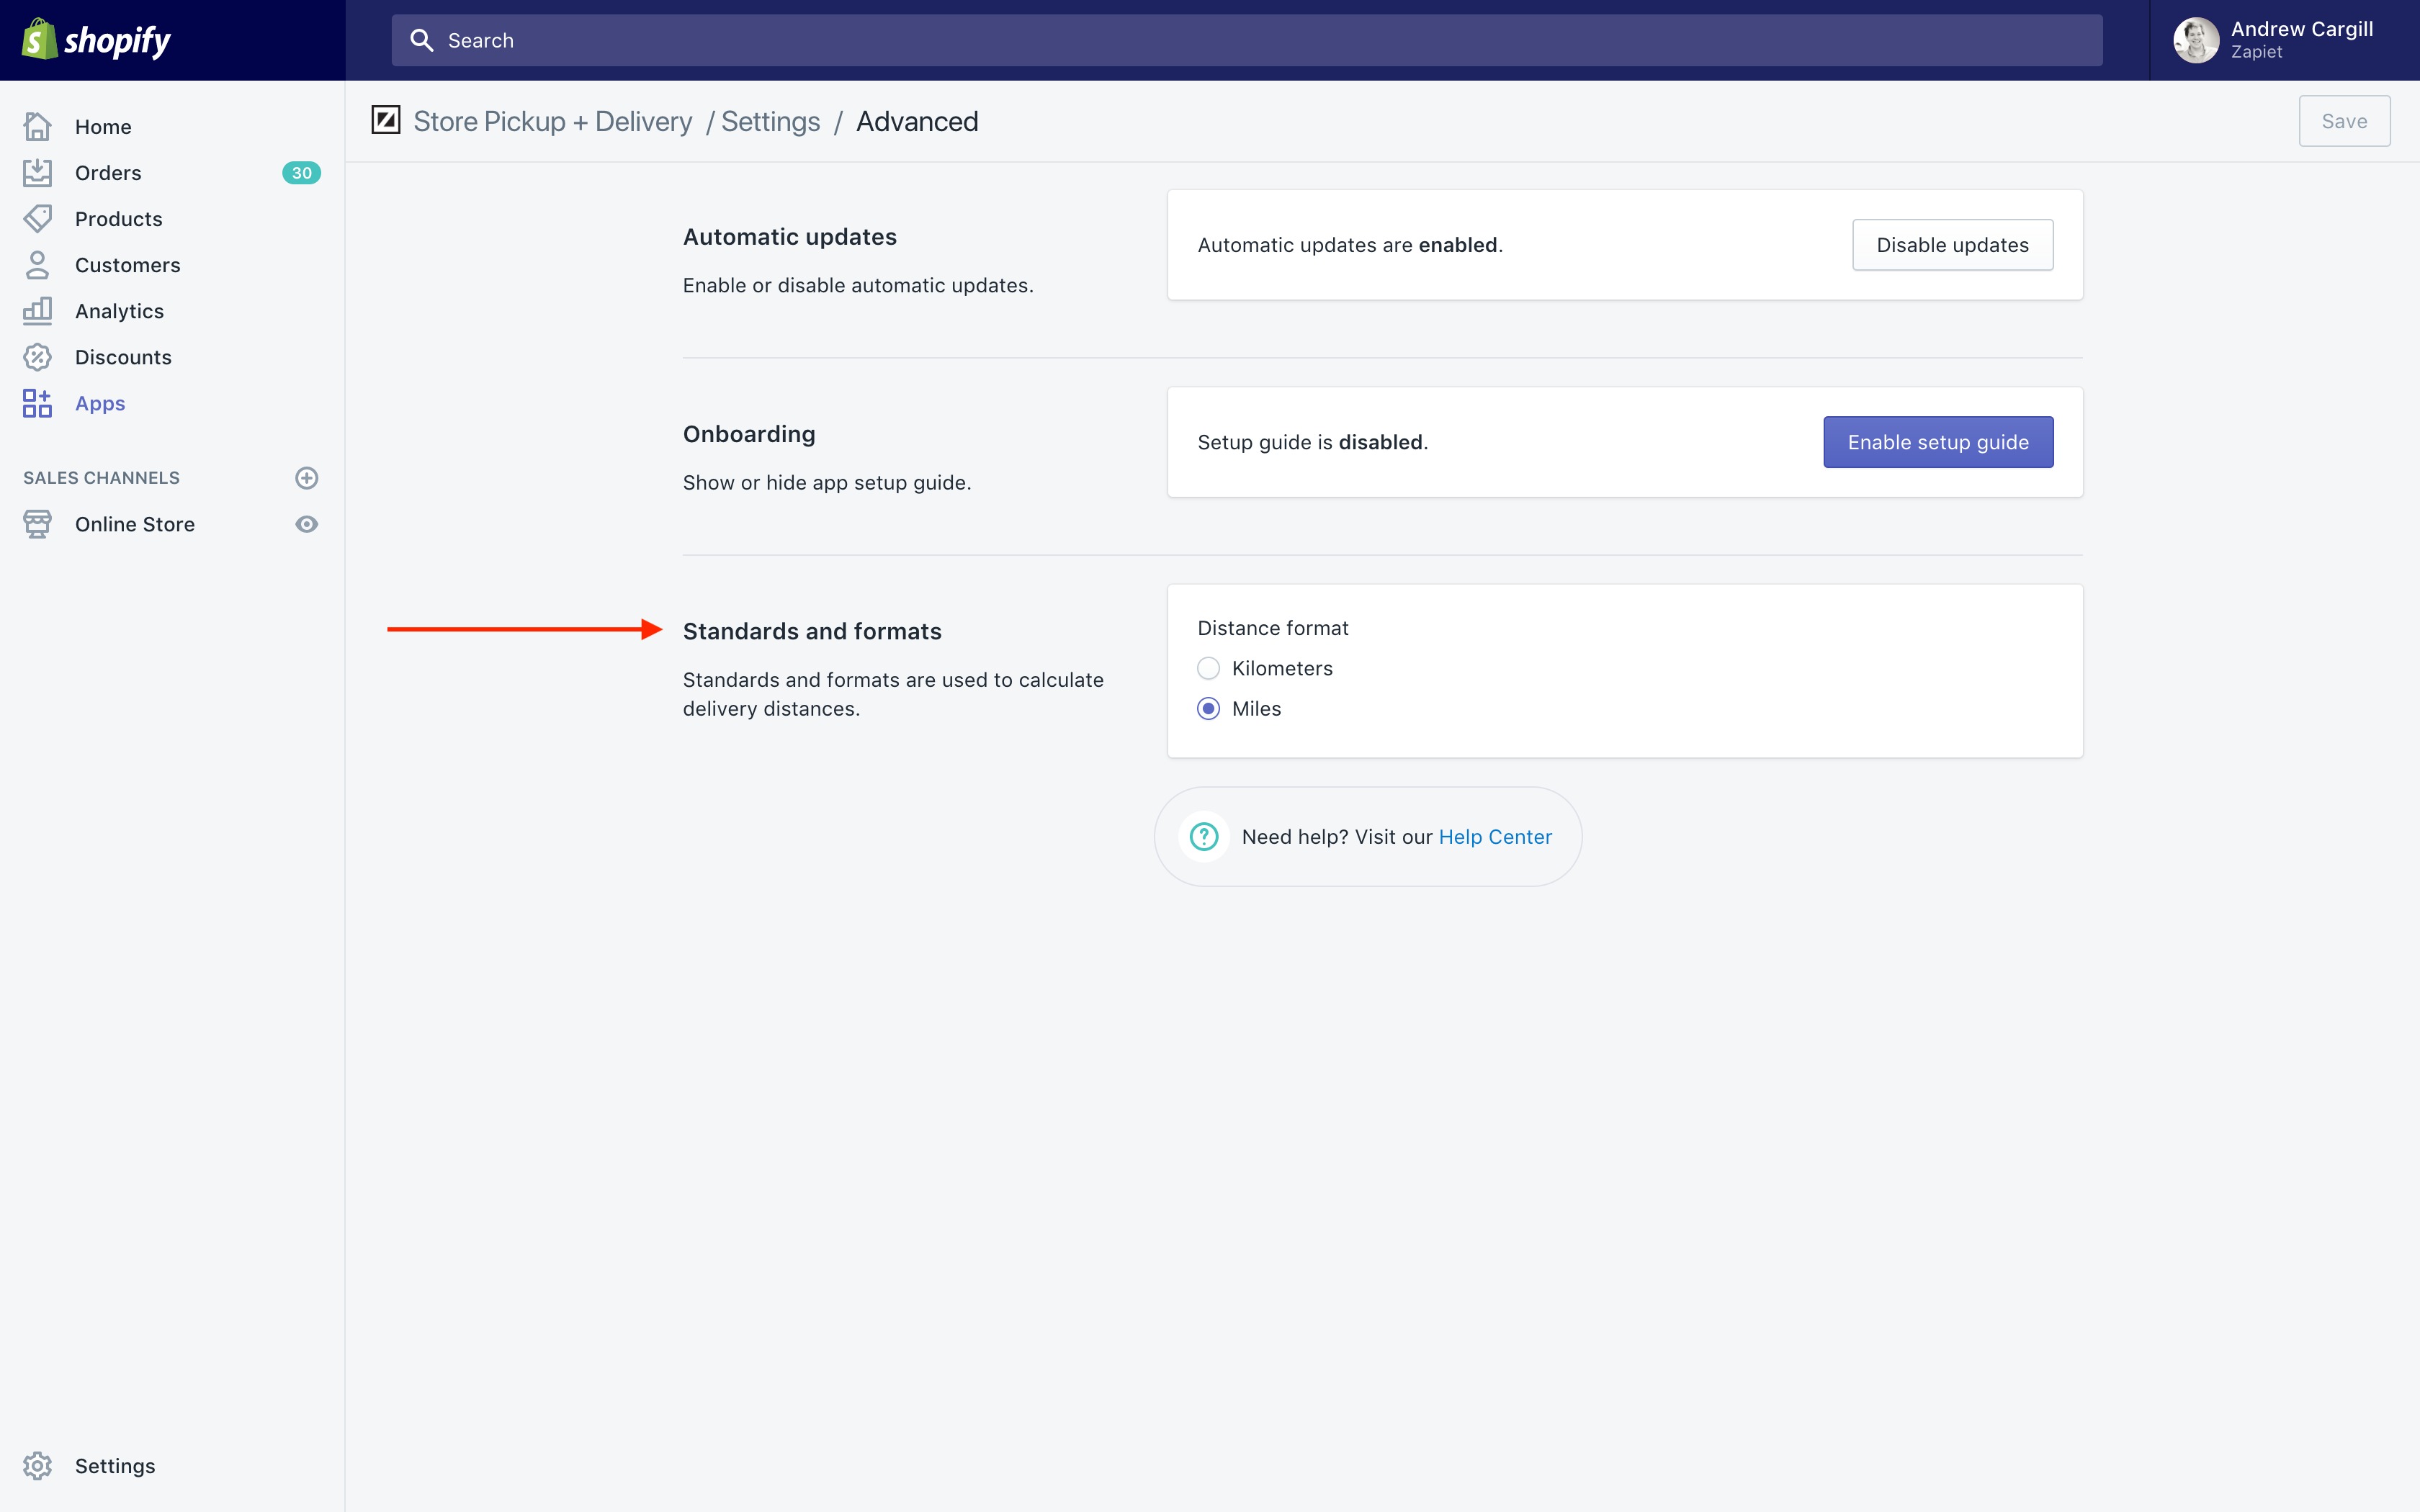Click the Shopify logo

click(96, 40)
